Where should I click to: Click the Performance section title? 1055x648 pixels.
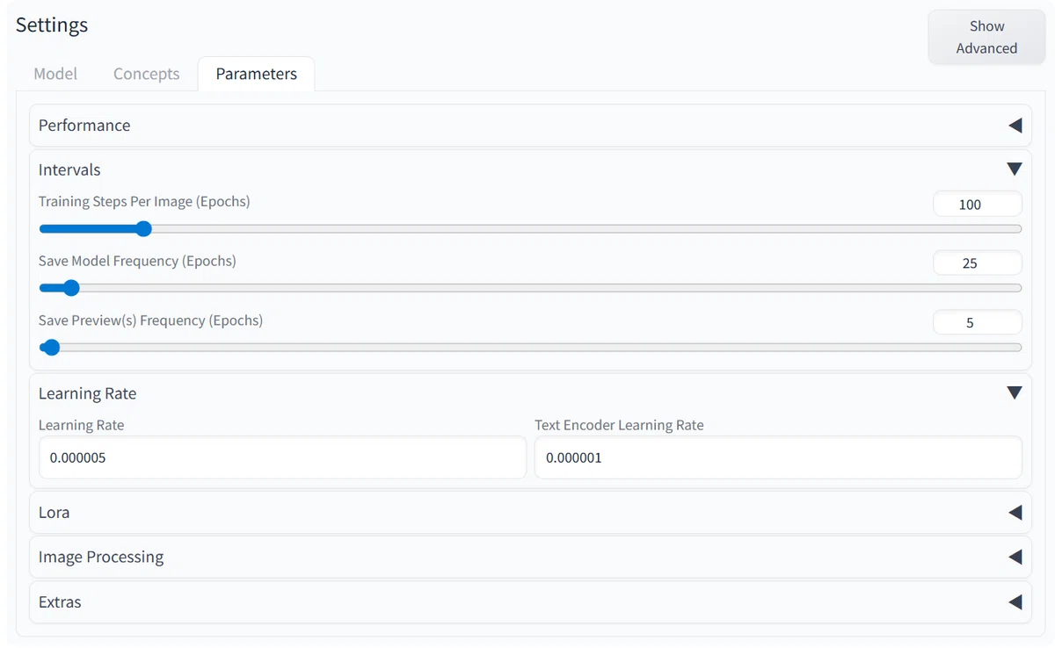[84, 126]
